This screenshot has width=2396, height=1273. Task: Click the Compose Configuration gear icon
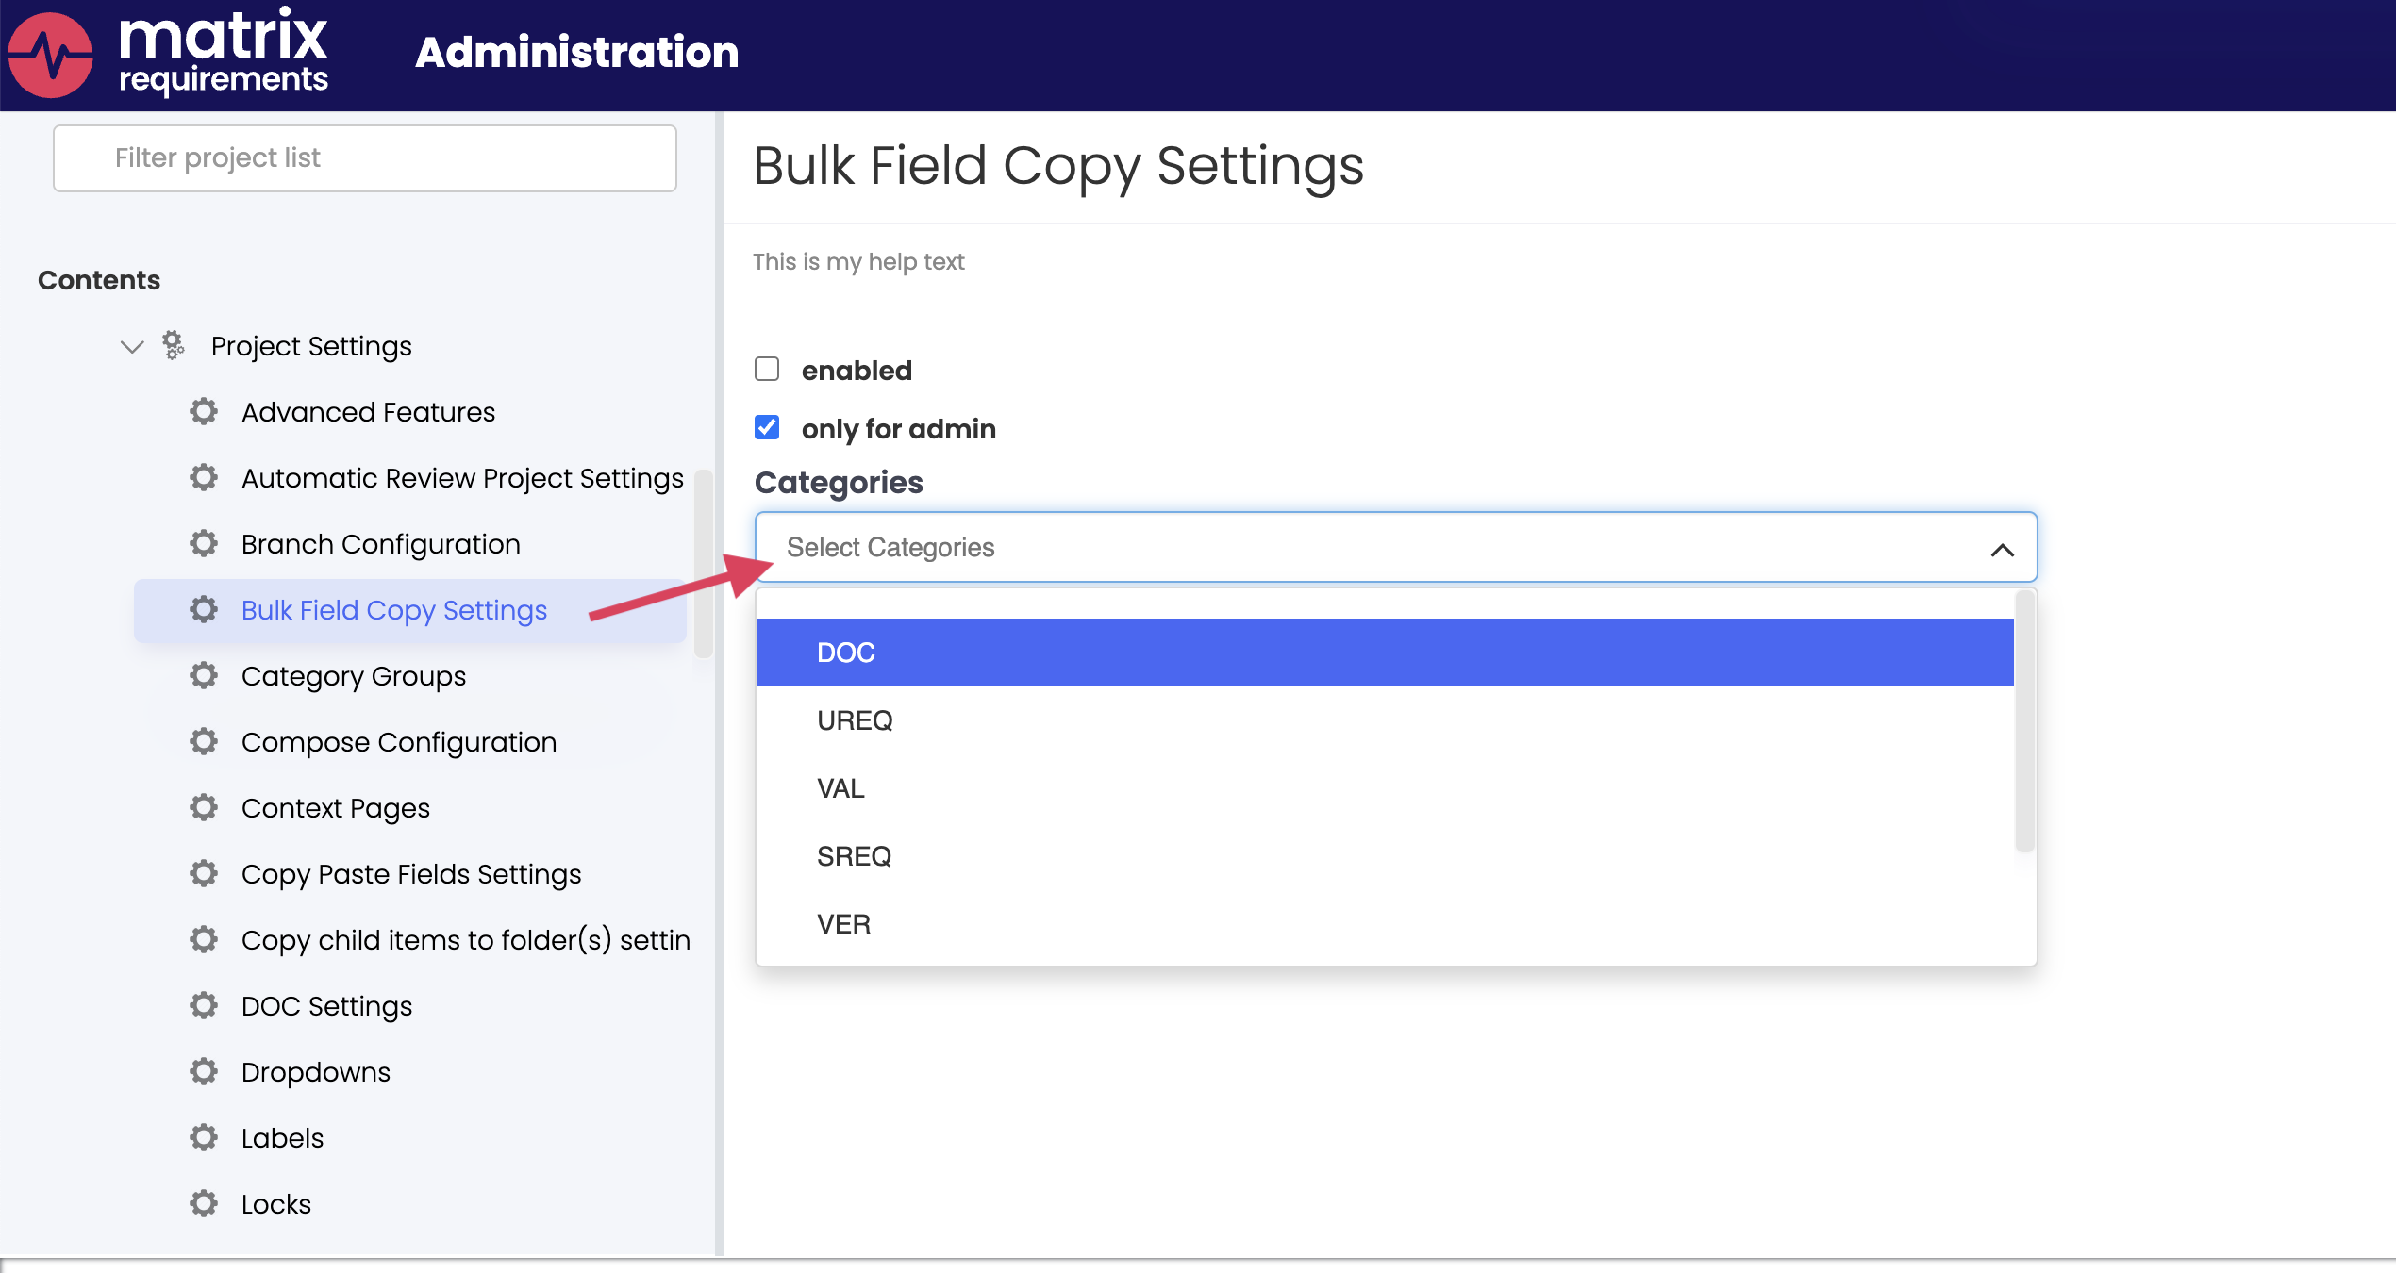click(x=208, y=741)
